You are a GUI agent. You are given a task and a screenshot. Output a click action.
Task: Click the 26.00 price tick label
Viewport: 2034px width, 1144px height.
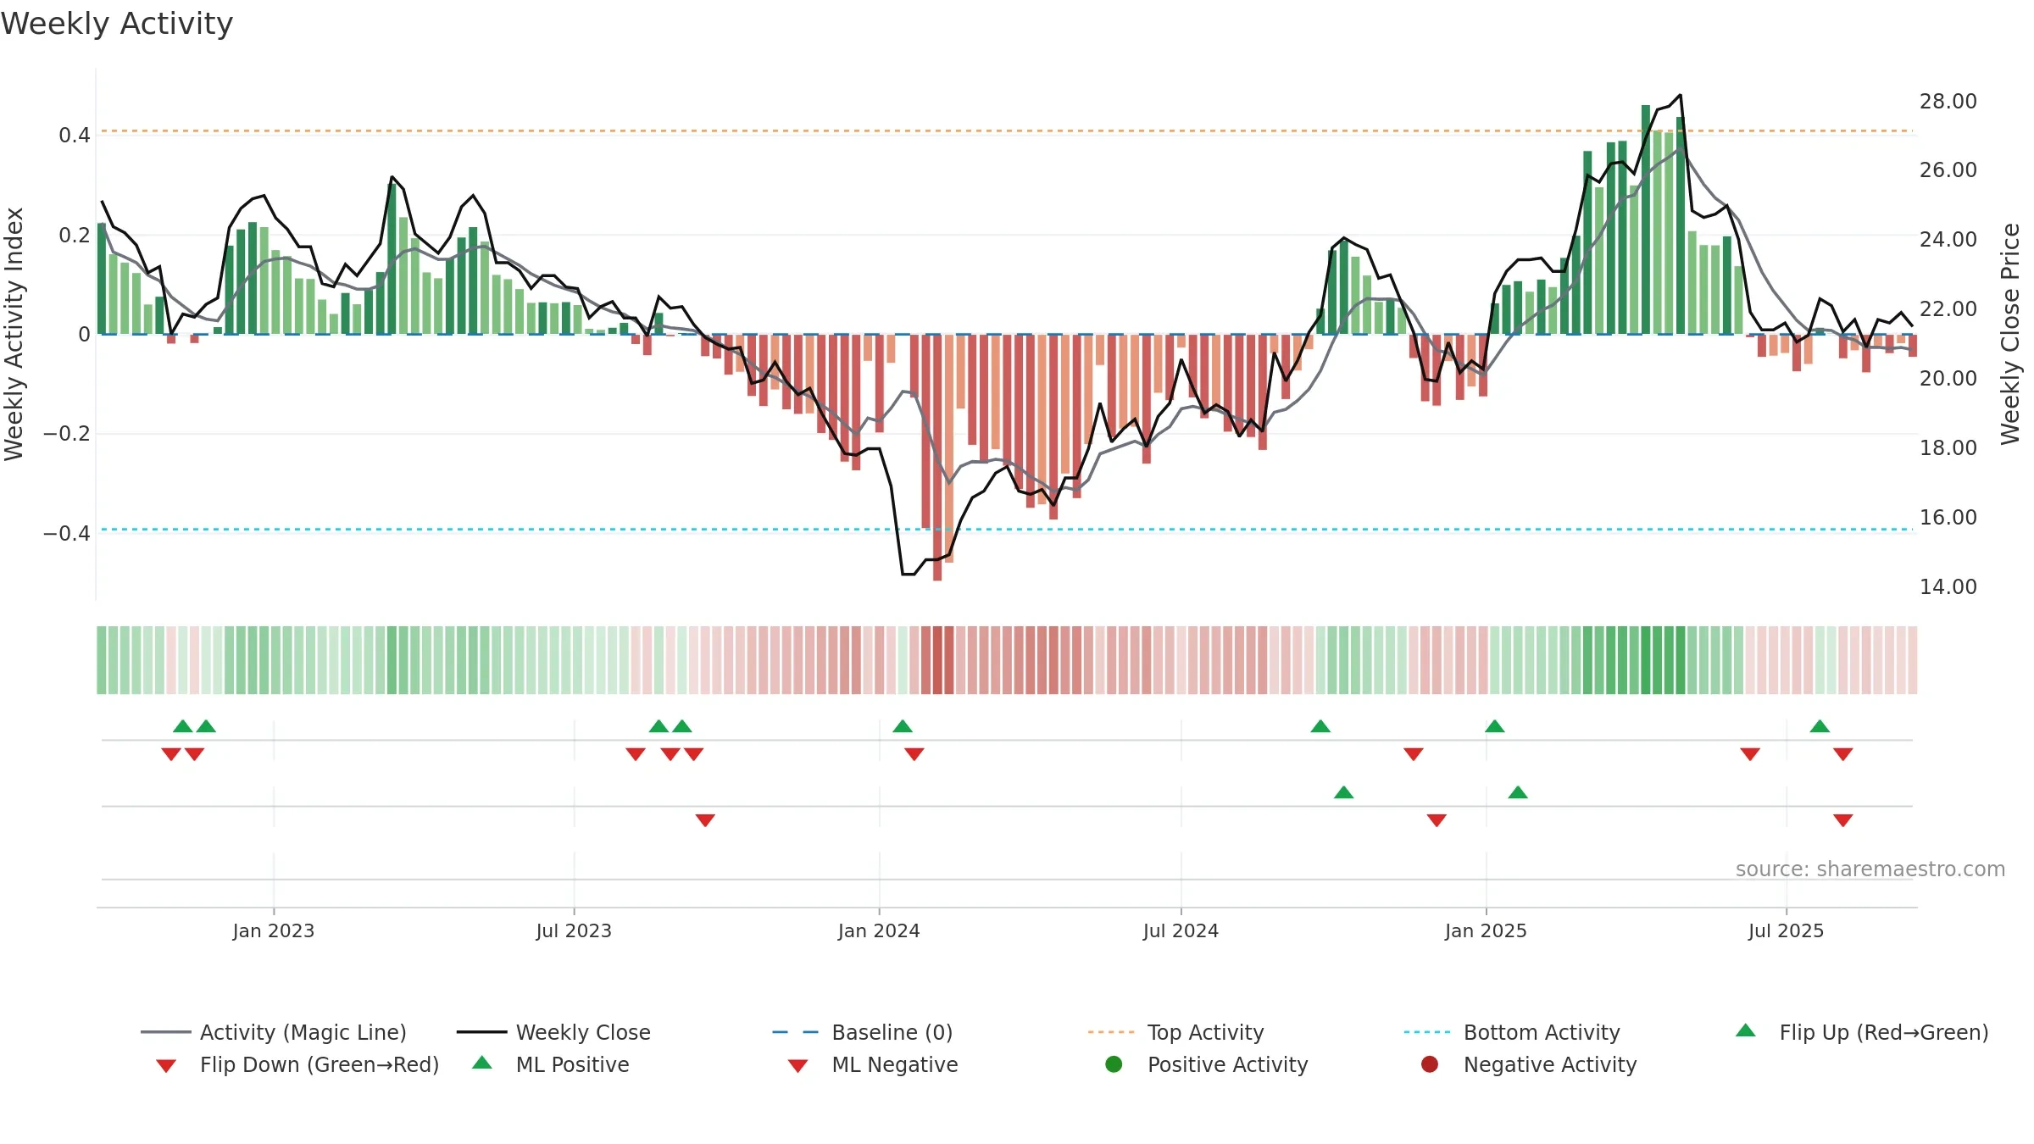coord(1948,169)
